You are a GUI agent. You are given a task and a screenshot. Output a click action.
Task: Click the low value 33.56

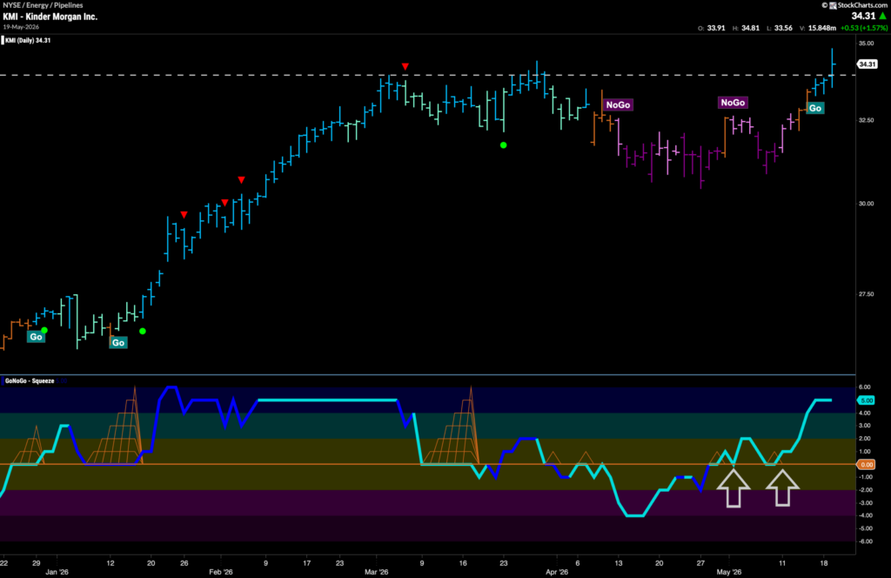coord(784,28)
